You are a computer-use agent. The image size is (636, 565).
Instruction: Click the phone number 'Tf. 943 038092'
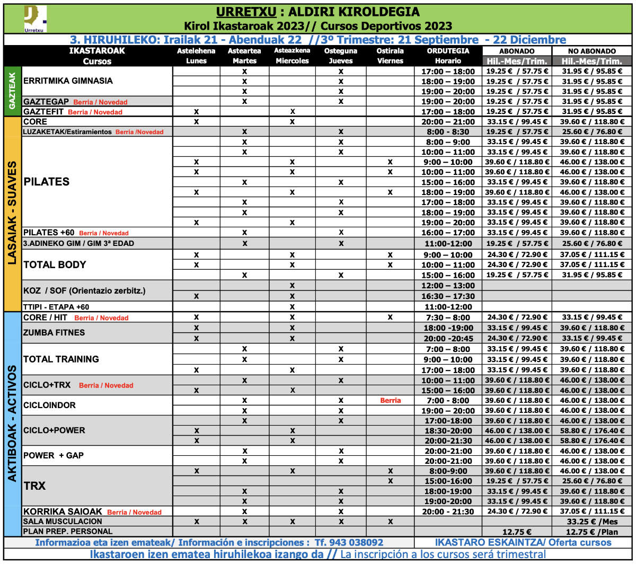click(349, 542)
